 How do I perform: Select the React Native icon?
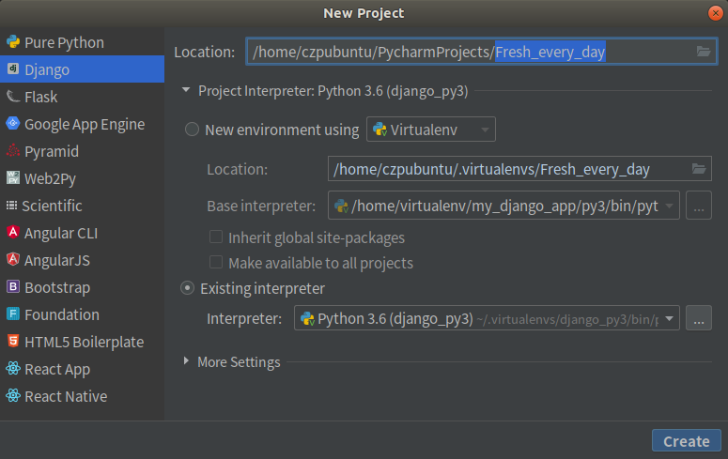pyautogui.click(x=13, y=396)
